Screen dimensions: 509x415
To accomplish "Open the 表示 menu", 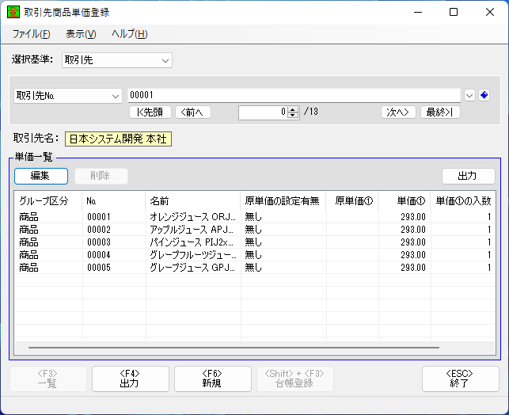I will click(80, 34).
